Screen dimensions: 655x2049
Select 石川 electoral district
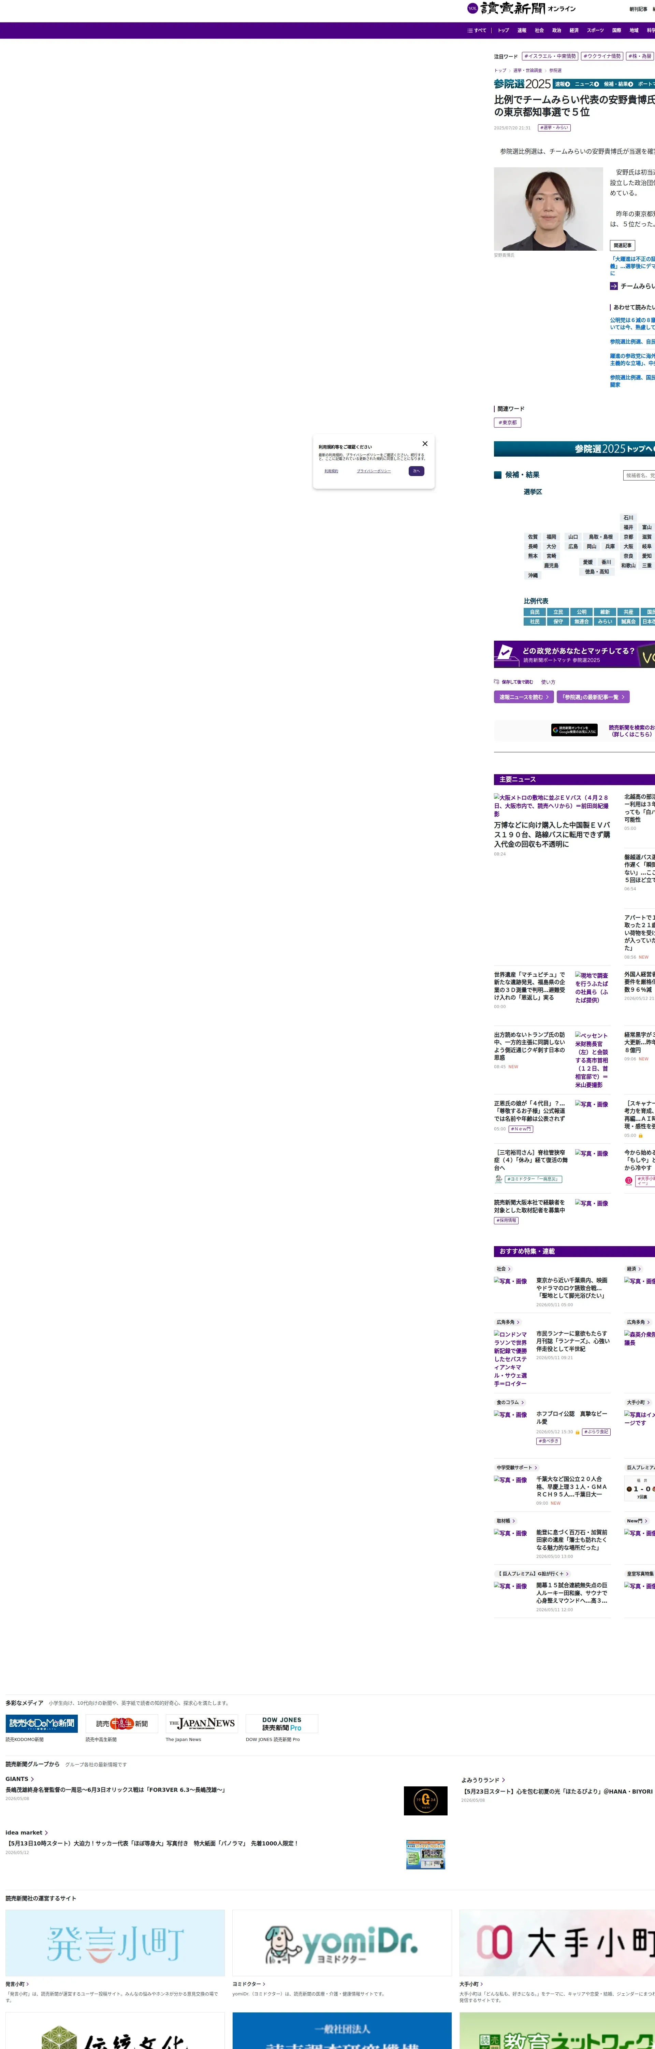[629, 518]
